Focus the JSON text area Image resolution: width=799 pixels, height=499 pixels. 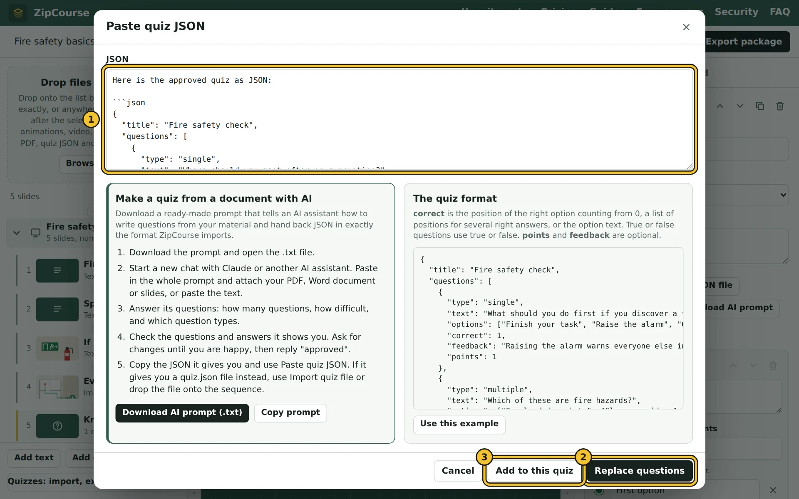tap(399, 119)
